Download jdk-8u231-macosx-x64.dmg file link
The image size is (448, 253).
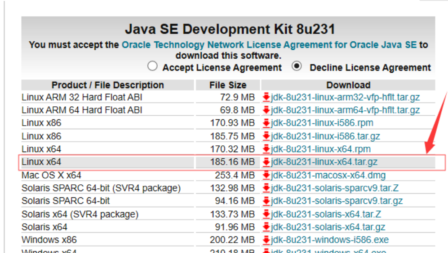coord(328,175)
